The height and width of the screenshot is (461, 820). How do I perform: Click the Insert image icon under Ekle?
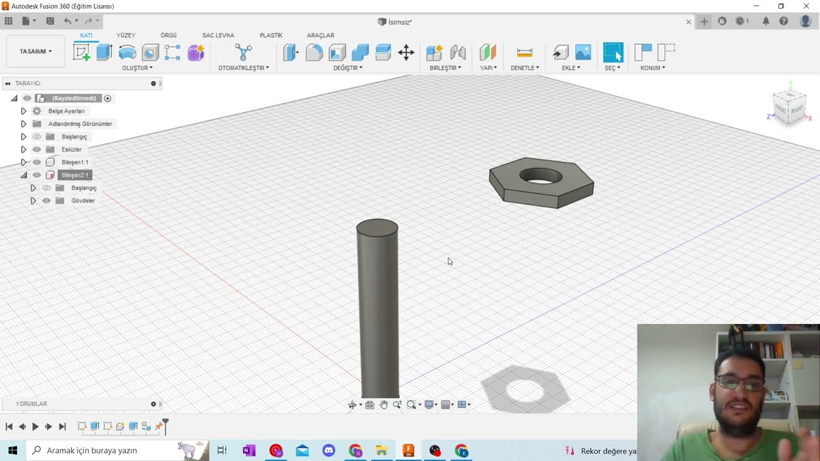tap(583, 53)
